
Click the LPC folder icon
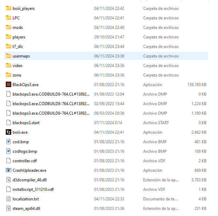point(9,18)
